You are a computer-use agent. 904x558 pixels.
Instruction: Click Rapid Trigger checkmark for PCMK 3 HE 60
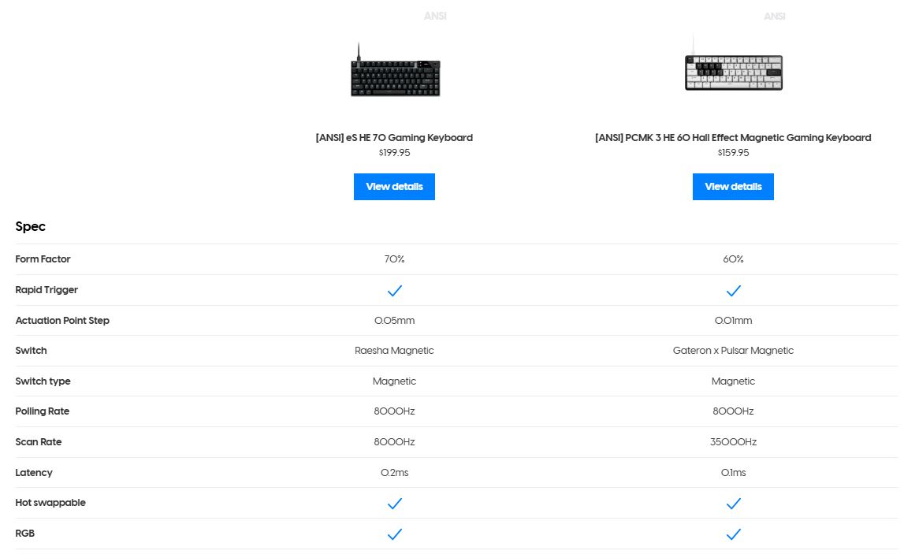pyautogui.click(x=733, y=290)
